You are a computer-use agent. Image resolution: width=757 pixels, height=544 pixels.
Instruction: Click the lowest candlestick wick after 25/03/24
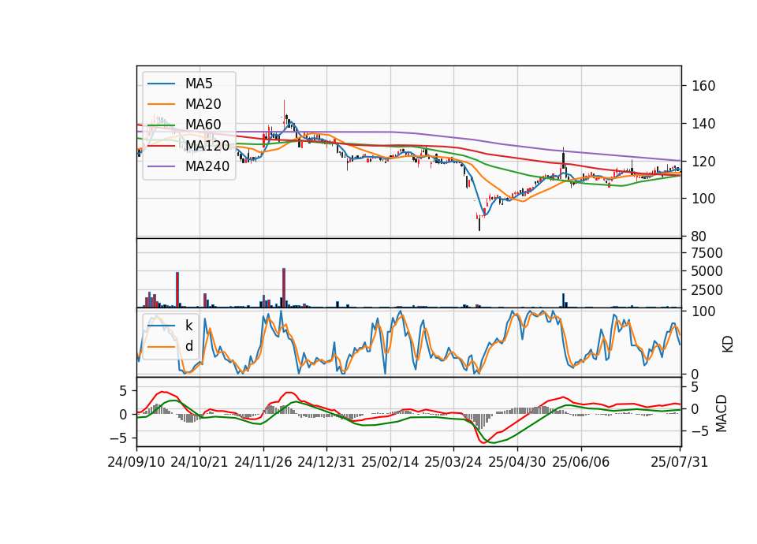point(479,225)
